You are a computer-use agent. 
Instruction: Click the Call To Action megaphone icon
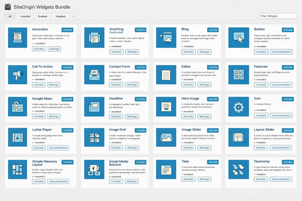tap(17, 75)
